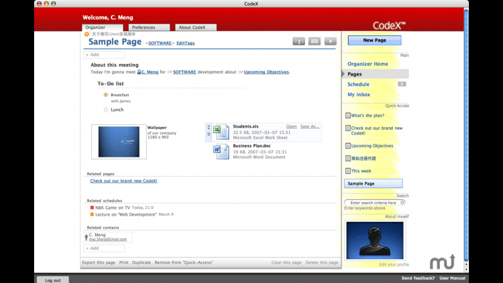Screen dimensions: 503x283
Task: Open the User Manual link
Action: (452, 278)
